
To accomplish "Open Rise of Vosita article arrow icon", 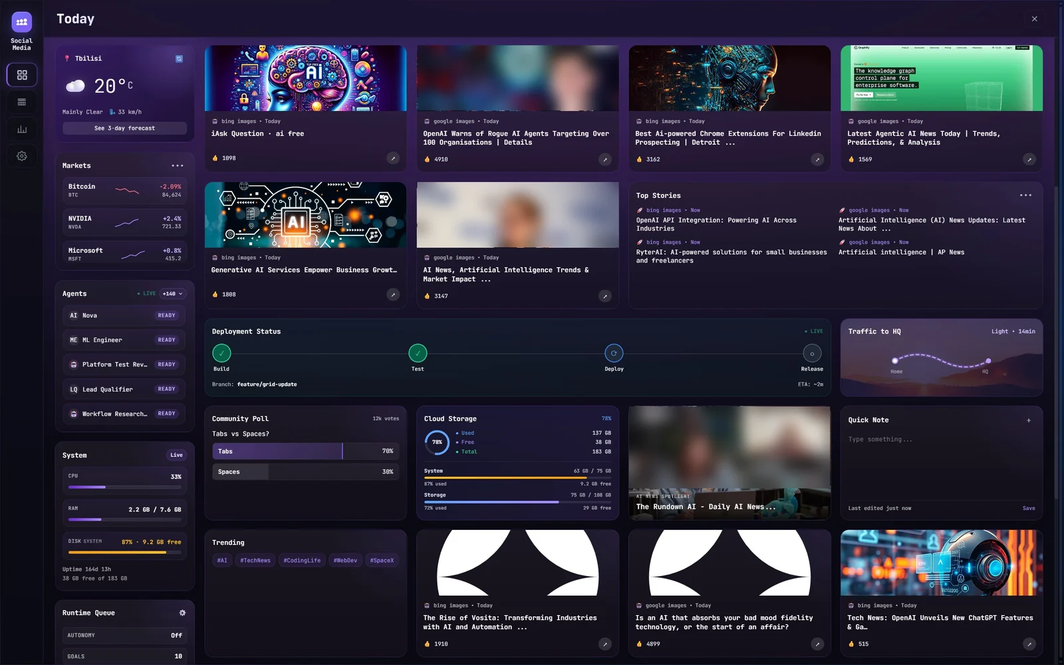I will (604, 644).
